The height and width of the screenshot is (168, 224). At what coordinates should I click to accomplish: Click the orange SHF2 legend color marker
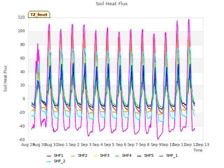click(73, 156)
